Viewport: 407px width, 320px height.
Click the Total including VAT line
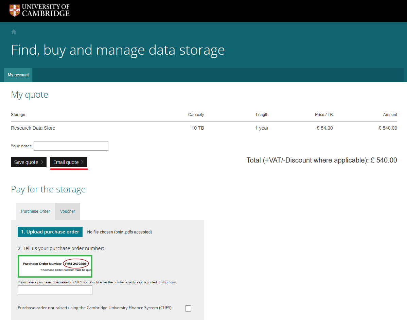[x=322, y=160]
